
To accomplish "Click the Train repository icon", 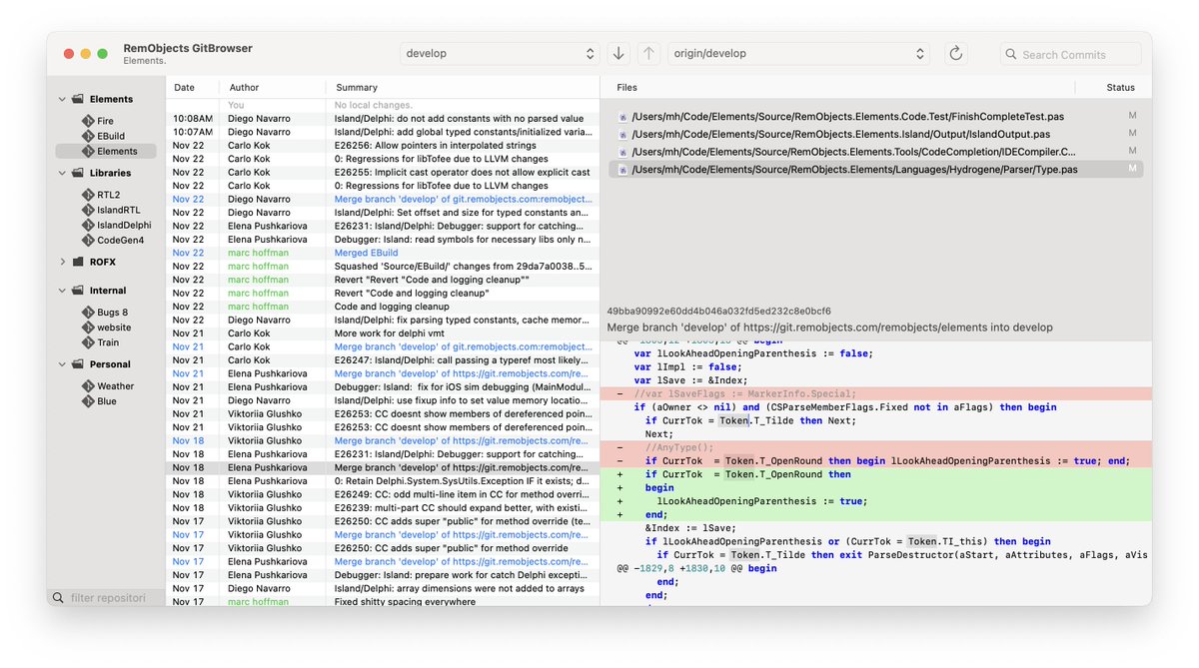I will pyautogui.click(x=89, y=342).
